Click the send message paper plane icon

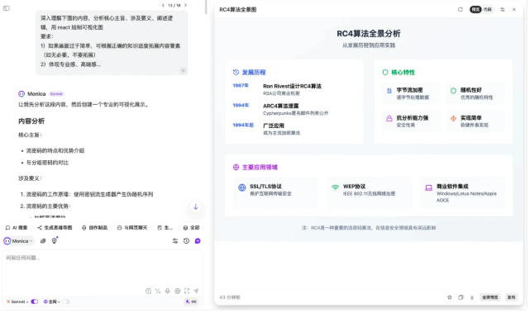[196, 291]
